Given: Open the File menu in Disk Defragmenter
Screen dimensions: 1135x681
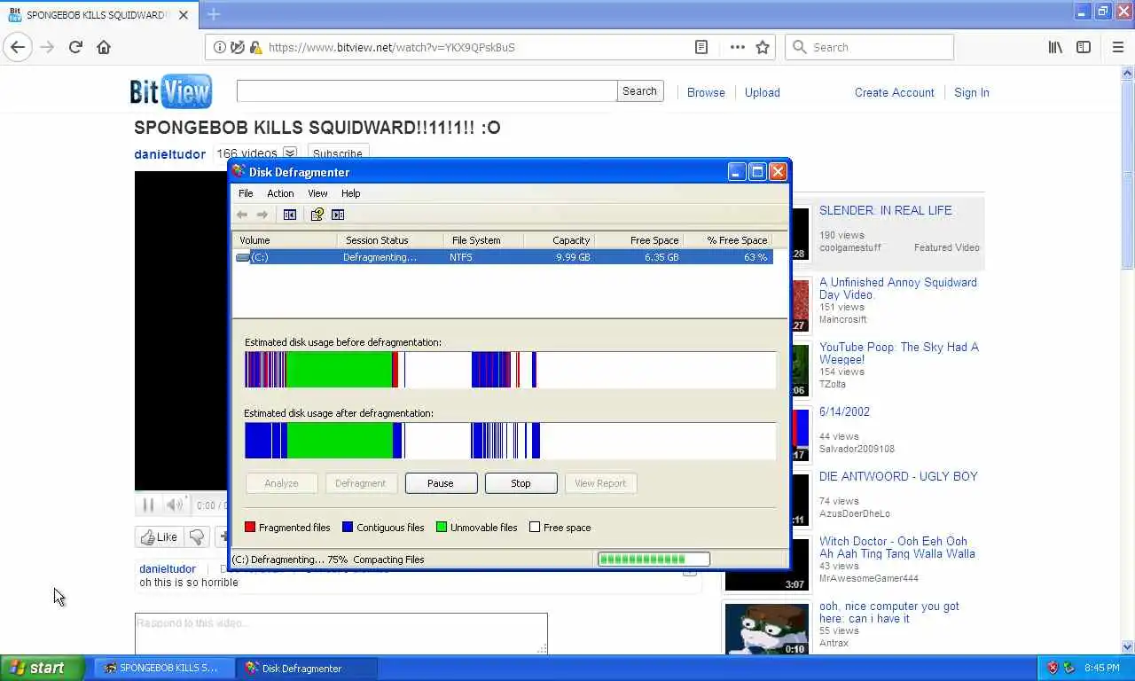Looking at the screenshot, I should (246, 193).
